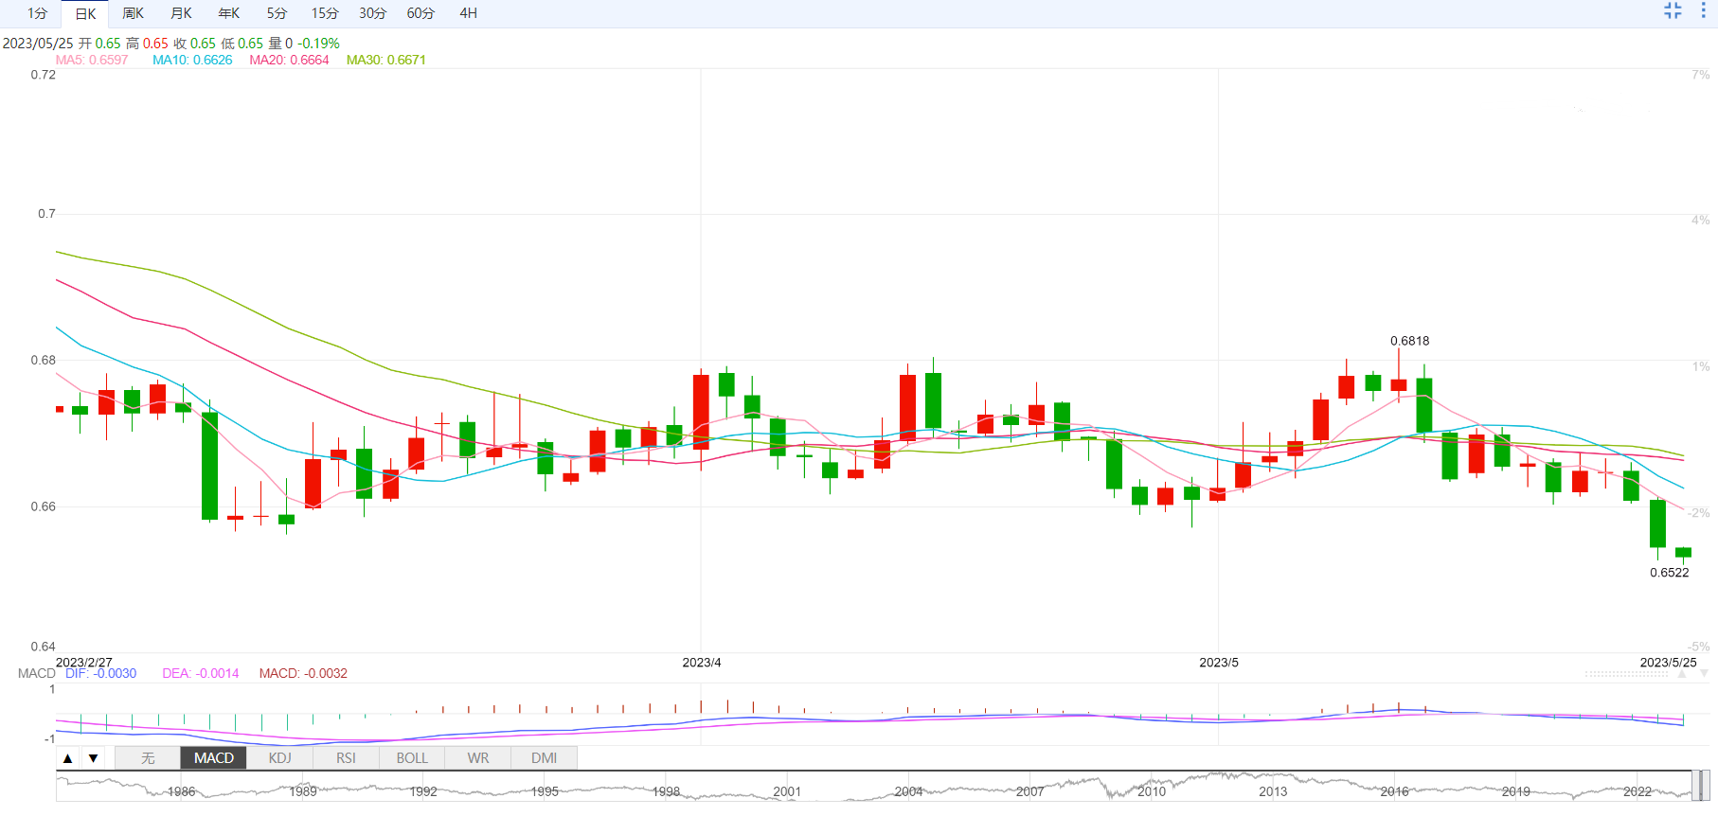Click the 2023/4 date axis label
The height and width of the screenshot is (834, 1718).
[702, 663]
